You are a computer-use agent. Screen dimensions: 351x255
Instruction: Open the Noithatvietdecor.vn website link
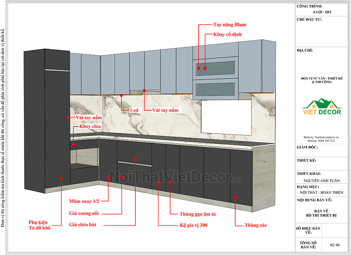click(321, 137)
